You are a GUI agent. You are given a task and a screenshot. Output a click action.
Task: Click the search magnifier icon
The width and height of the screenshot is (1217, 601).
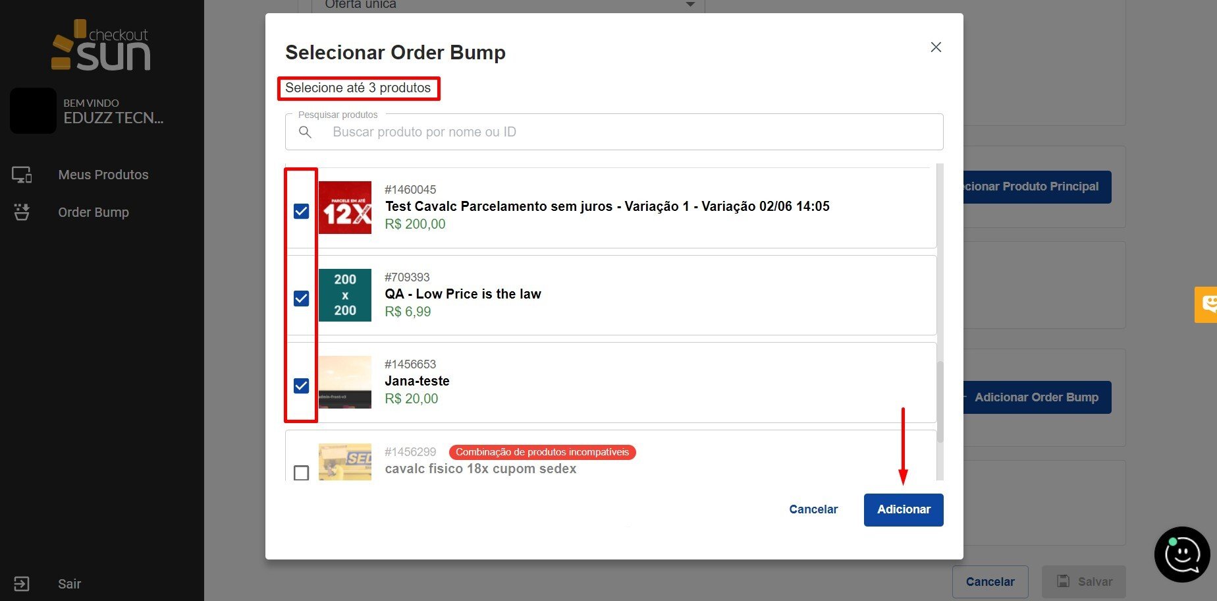[305, 132]
